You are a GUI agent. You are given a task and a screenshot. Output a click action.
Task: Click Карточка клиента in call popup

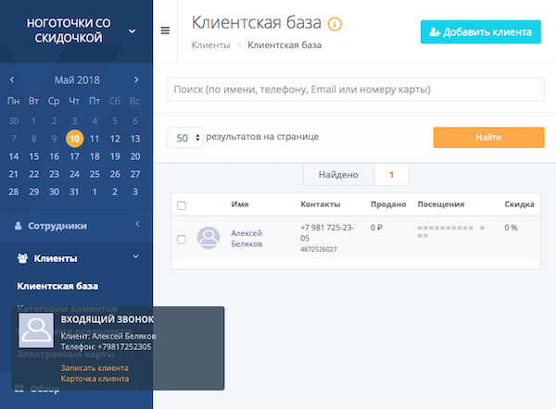click(95, 378)
